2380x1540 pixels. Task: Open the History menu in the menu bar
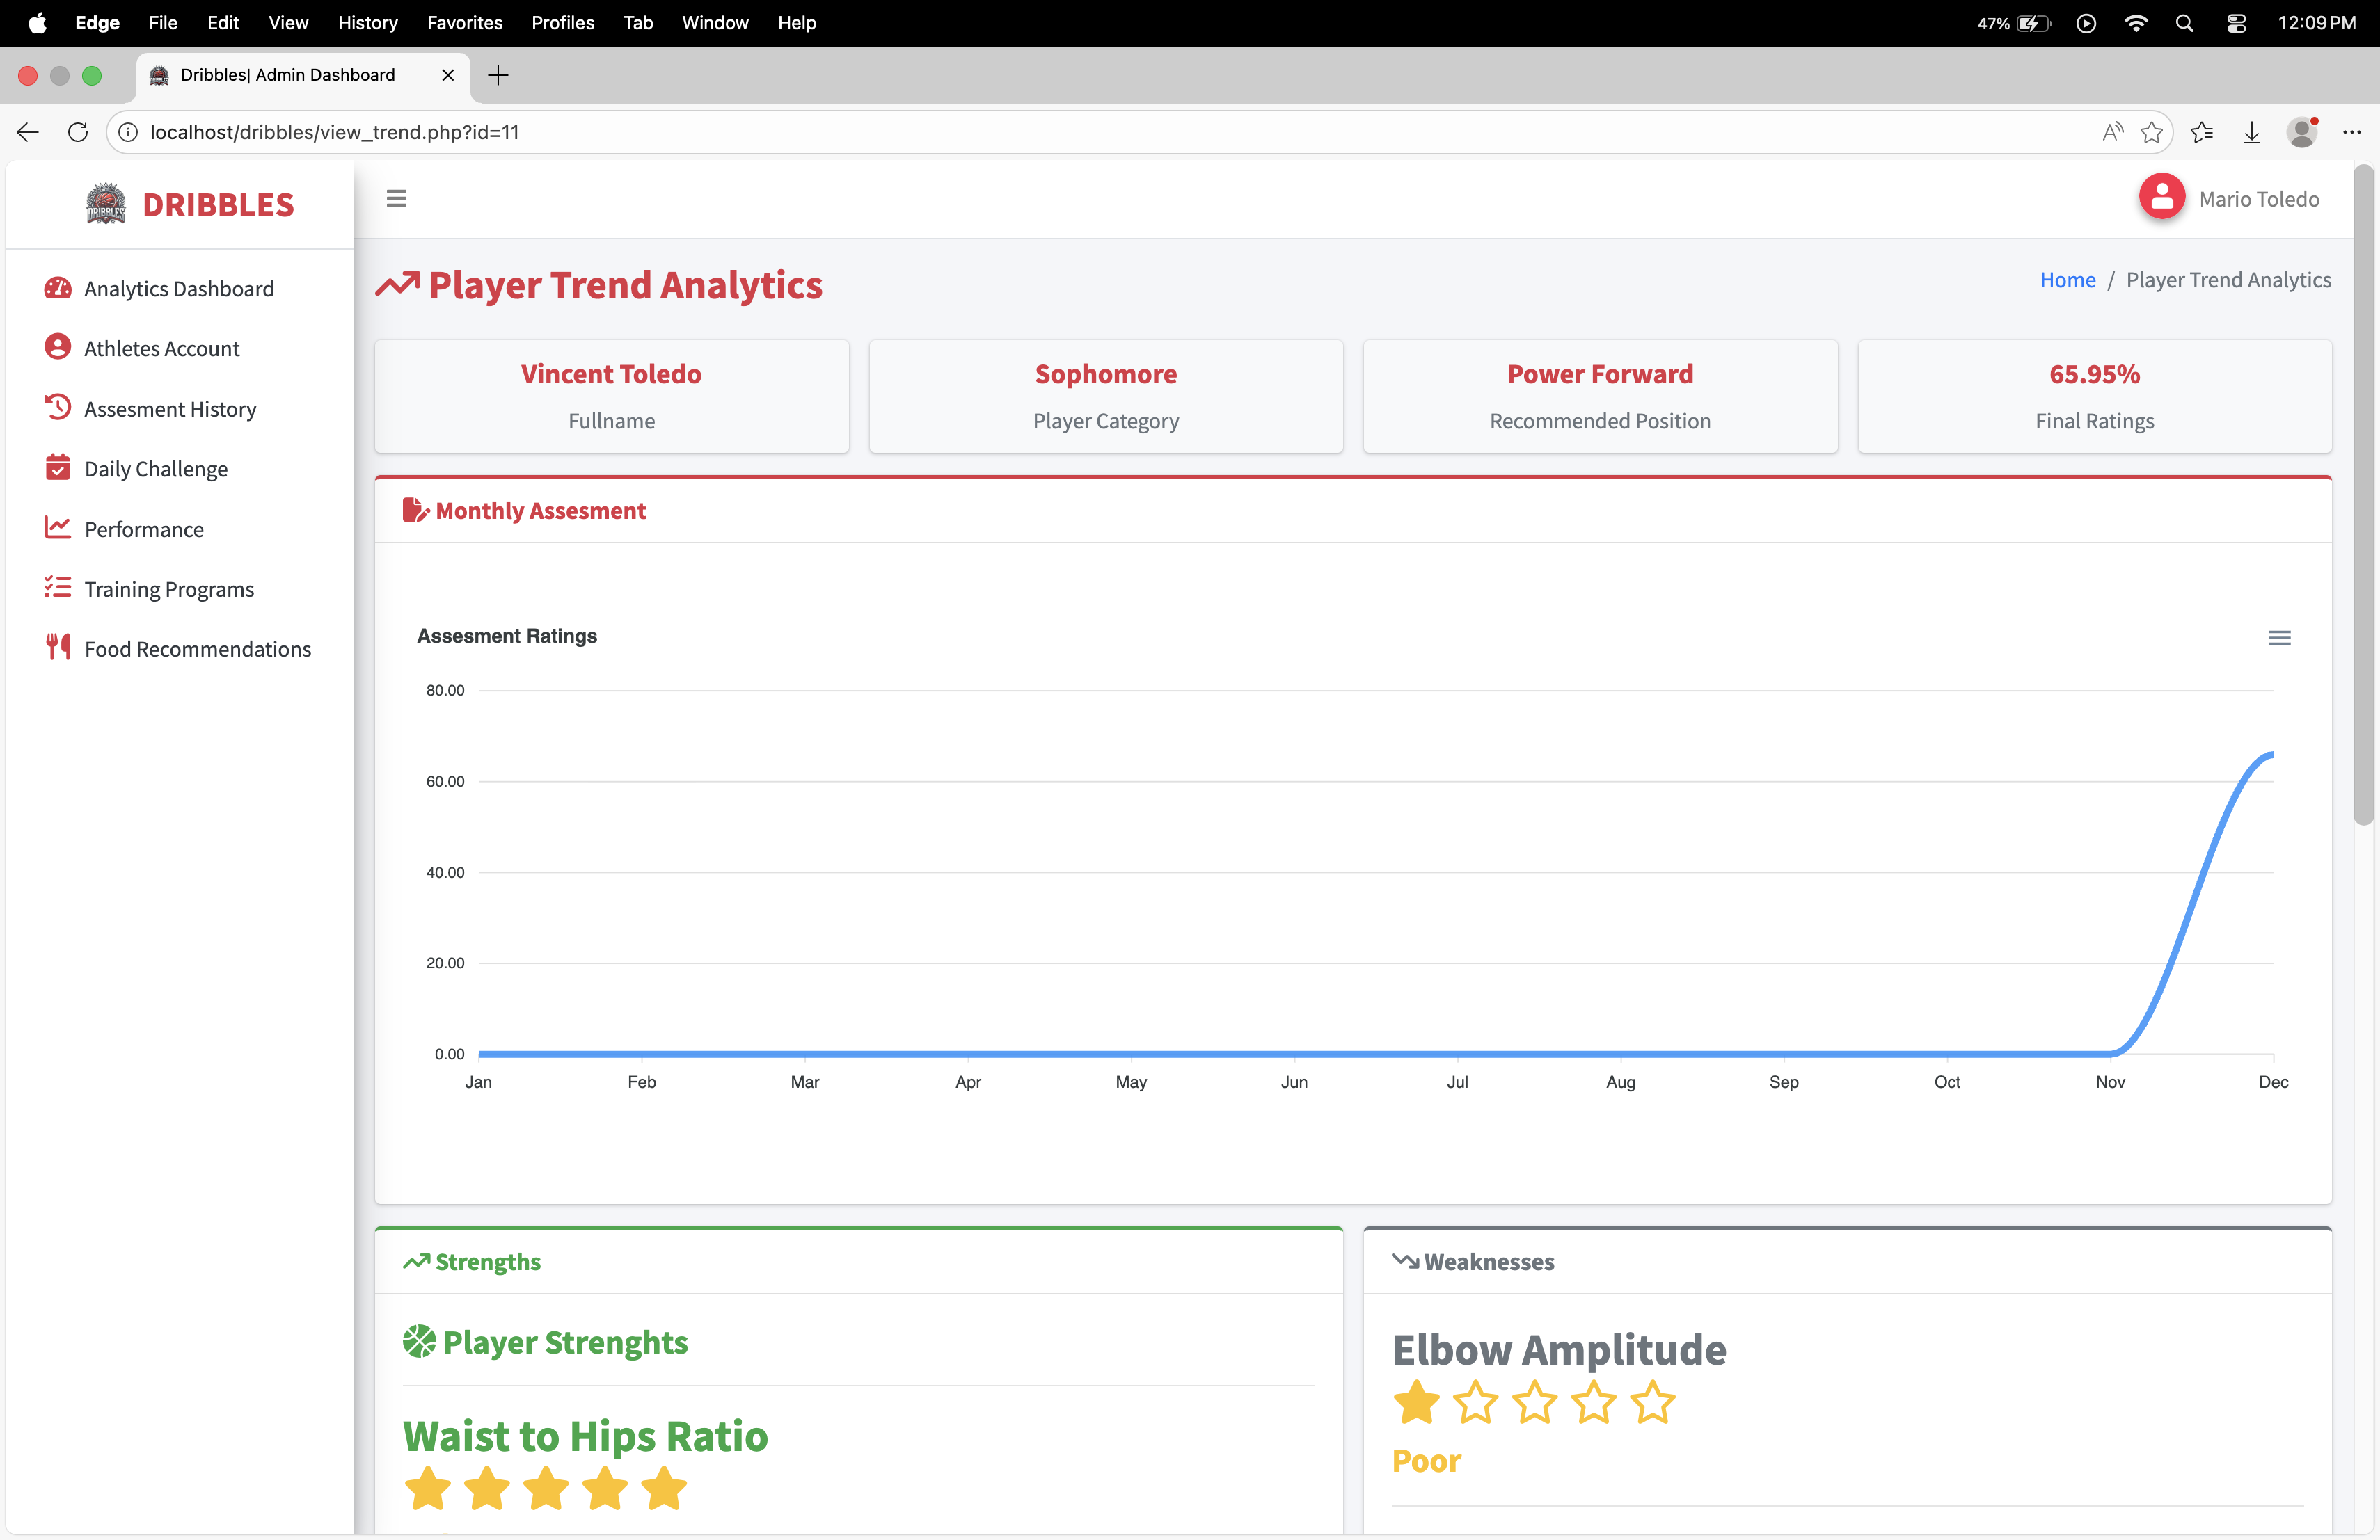click(367, 22)
